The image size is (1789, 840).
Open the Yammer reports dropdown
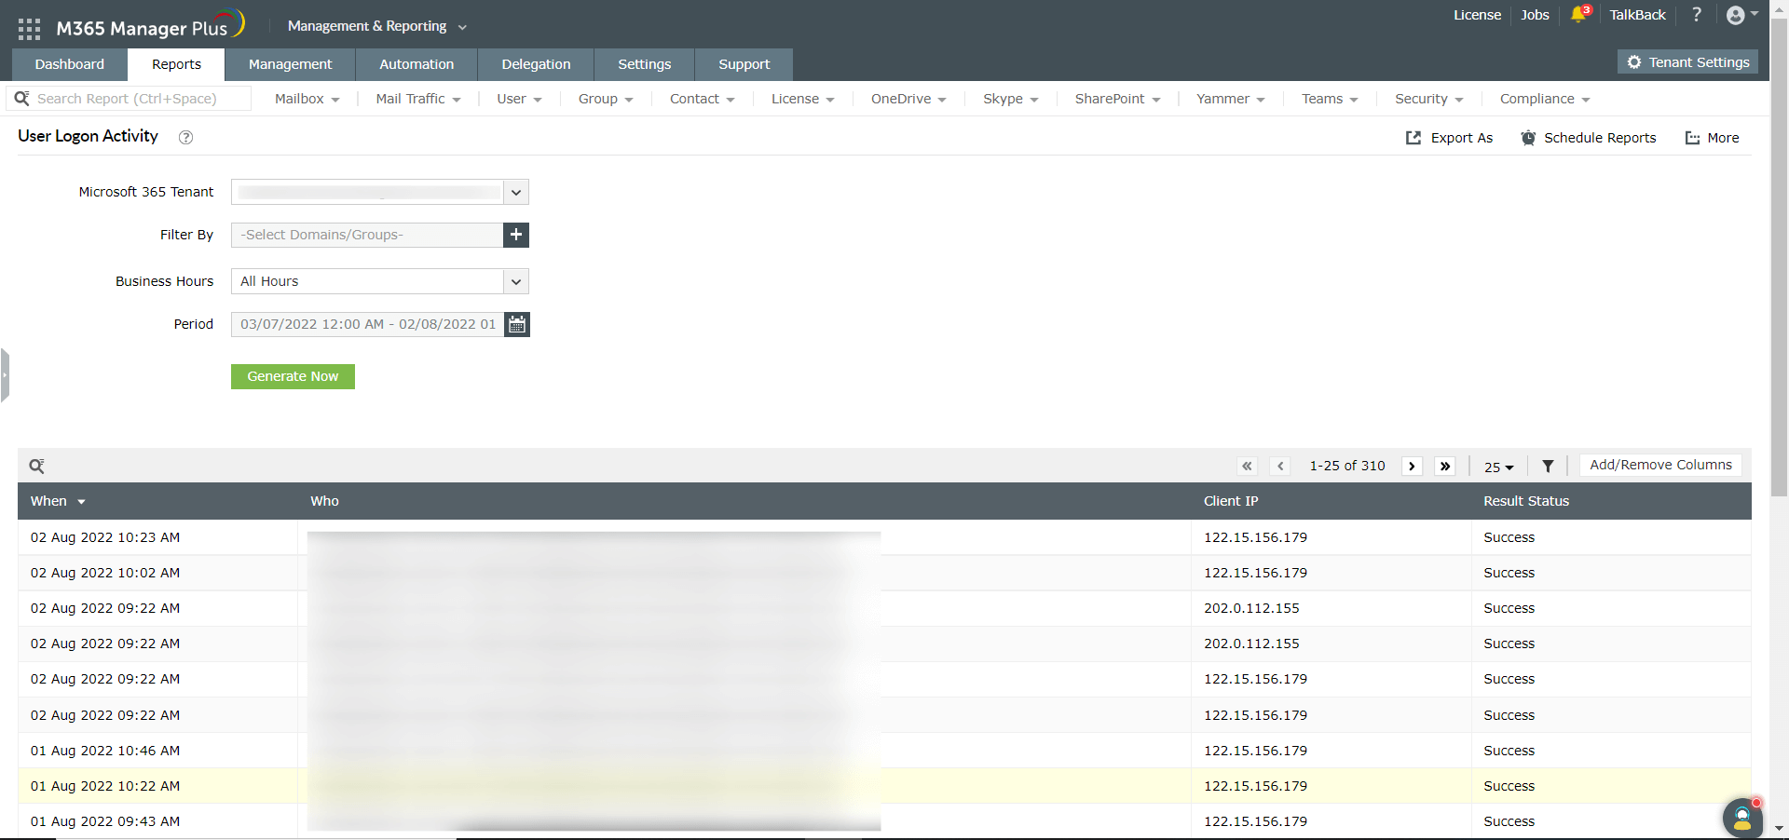[1231, 99]
